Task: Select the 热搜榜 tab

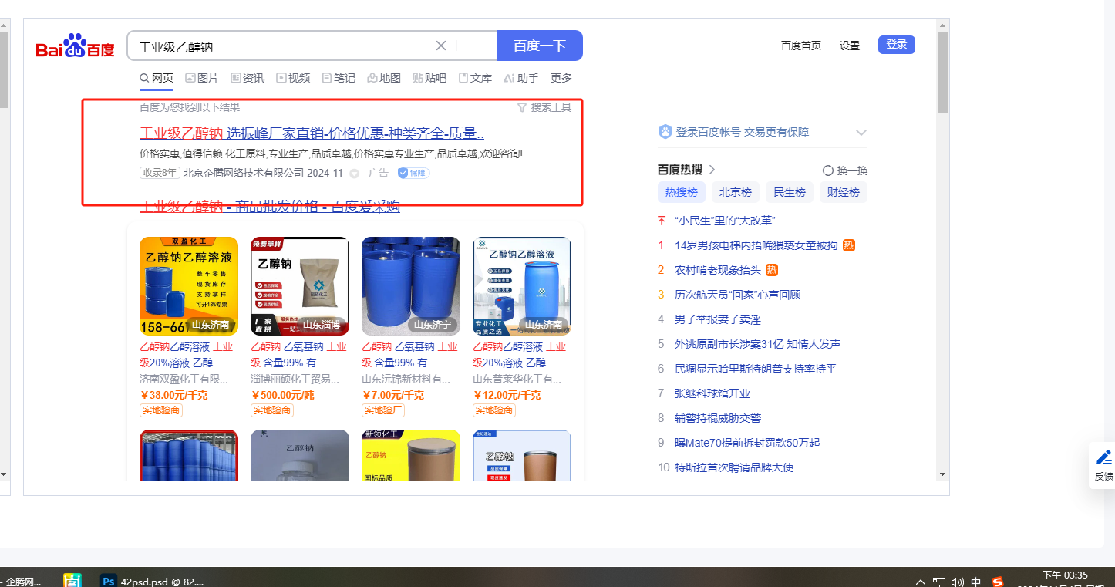Action: pos(682,192)
